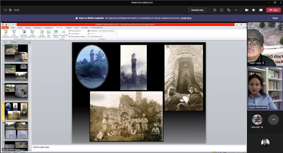
Task: Click Nurcan Yazıcı Metin video tile
Action: [265, 88]
